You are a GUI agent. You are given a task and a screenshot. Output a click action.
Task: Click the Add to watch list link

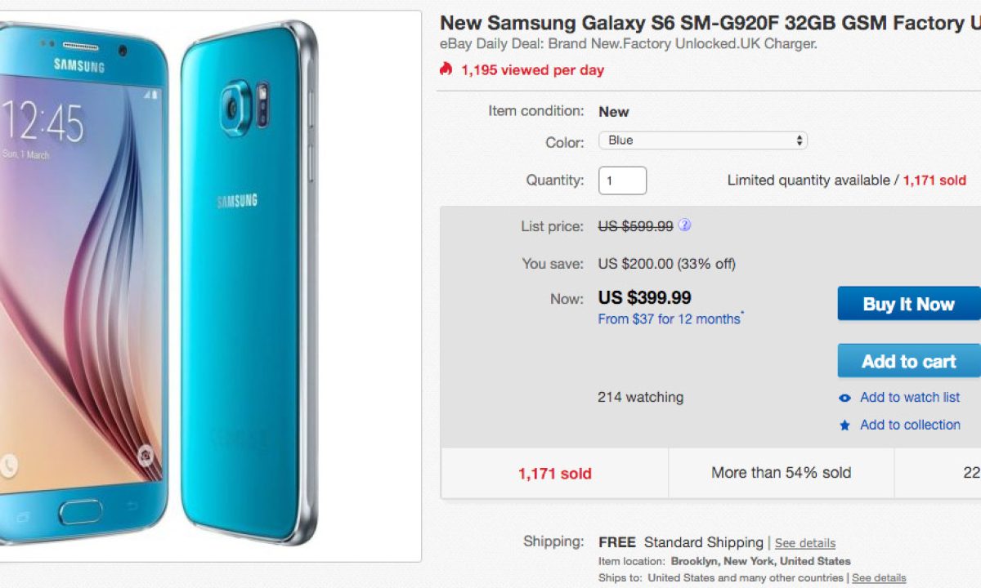coord(910,397)
